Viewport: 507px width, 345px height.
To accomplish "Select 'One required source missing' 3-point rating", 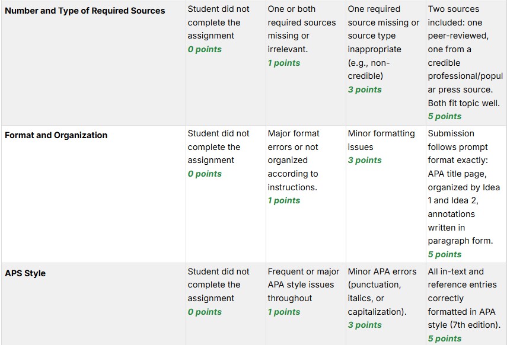I will tap(383, 41).
